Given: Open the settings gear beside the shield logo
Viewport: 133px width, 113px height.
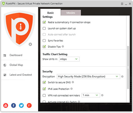Looking at the screenshot, I should coord(30,44).
